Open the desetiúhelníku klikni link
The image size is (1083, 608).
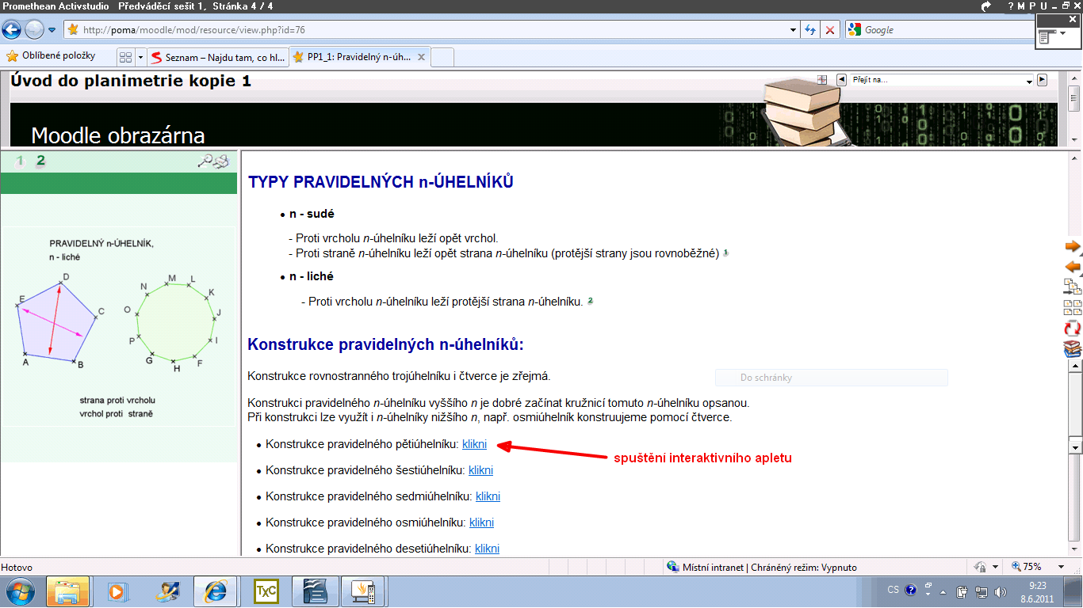pyautogui.click(x=487, y=549)
